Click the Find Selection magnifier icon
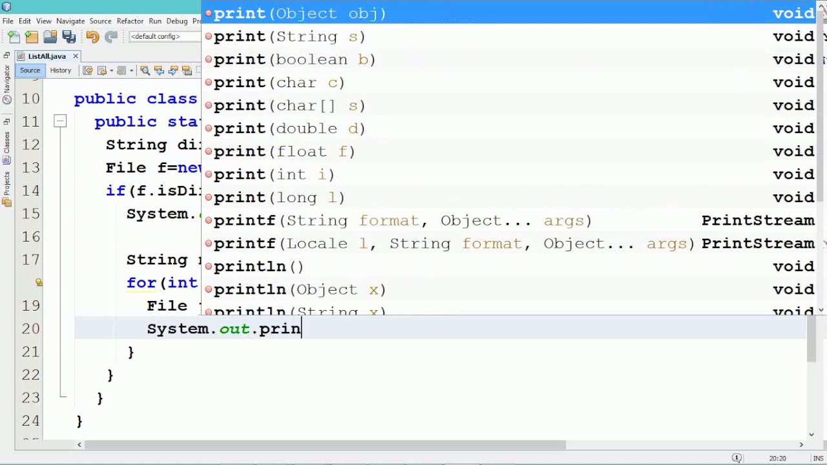827x465 pixels. pyautogui.click(x=145, y=70)
